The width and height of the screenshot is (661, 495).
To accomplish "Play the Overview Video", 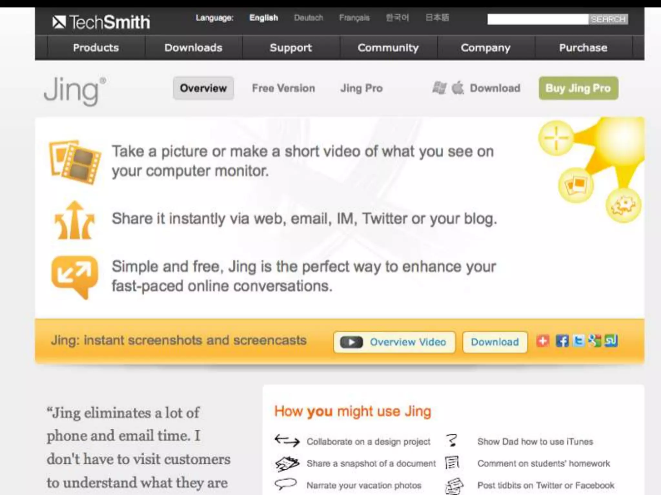I will pos(394,342).
